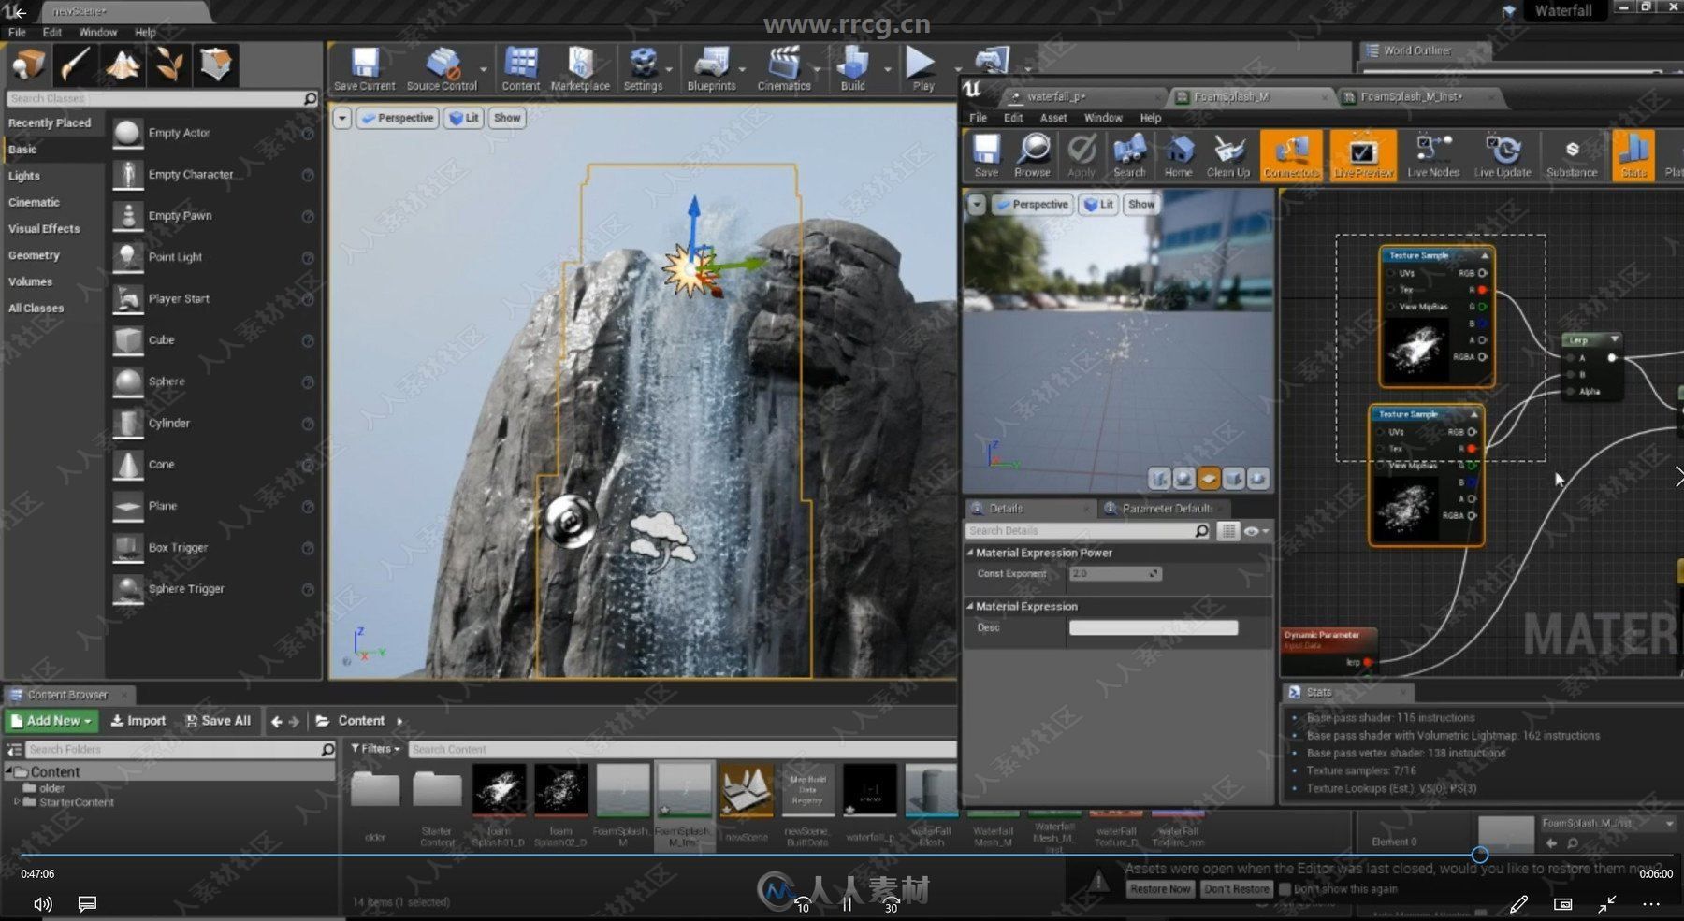Viewport: 1684px width, 921px height.
Task: Click Search in material editor toolbar
Action: 1129,155
